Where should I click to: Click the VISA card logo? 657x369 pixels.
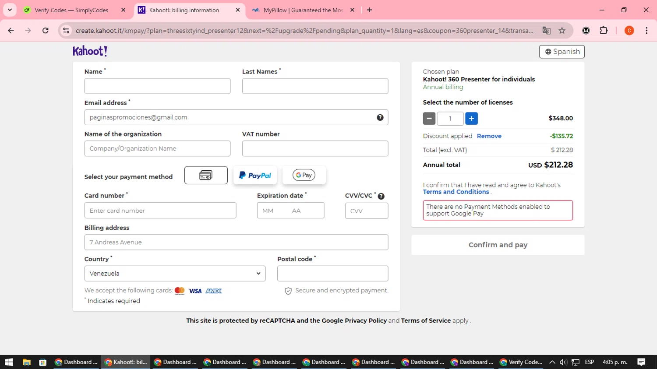195,291
